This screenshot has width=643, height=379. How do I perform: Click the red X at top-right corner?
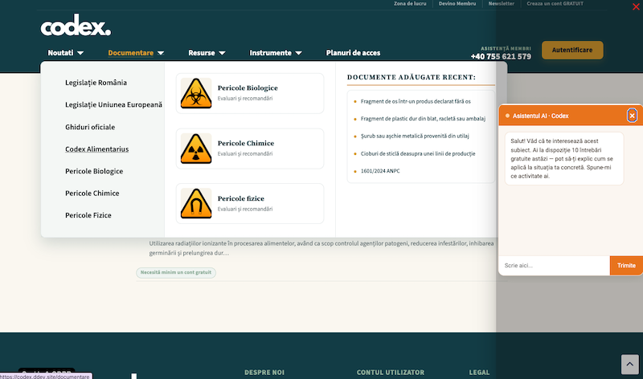[636, 7]
